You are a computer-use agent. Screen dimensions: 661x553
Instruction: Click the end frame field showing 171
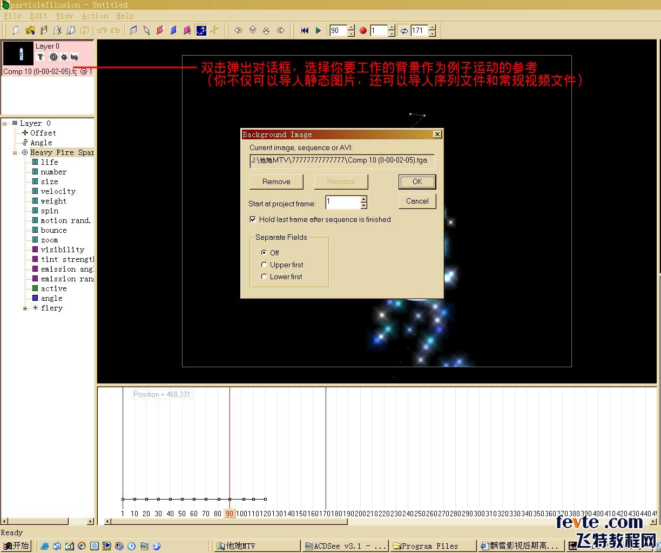[x=420, y=31]
